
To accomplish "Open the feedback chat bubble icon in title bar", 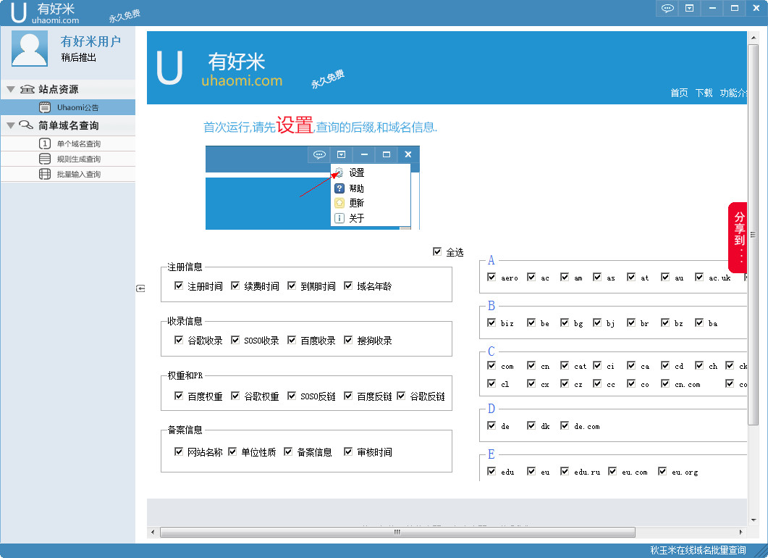I will [x=667, y=9].
